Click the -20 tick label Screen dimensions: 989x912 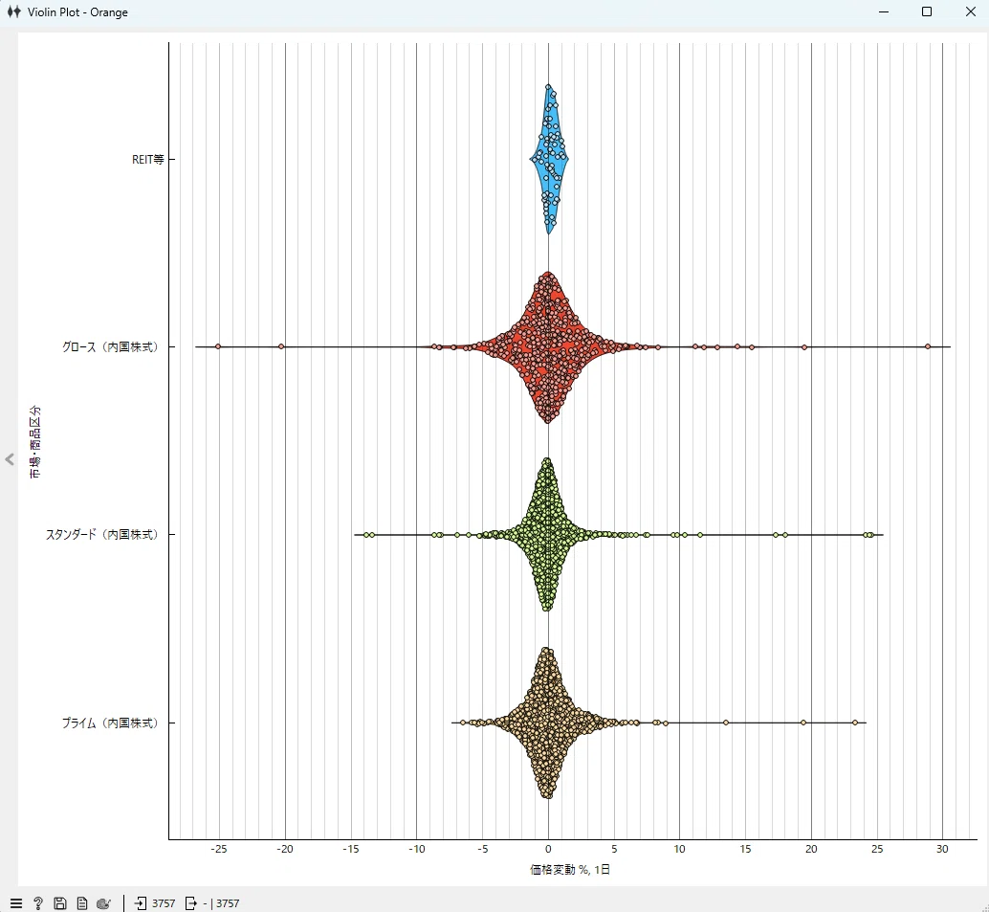coord(284,849)
